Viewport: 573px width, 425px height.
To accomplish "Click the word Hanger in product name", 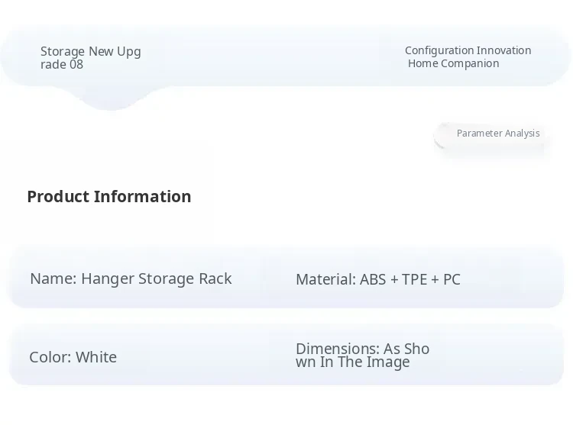I will (x=107, y=279).
